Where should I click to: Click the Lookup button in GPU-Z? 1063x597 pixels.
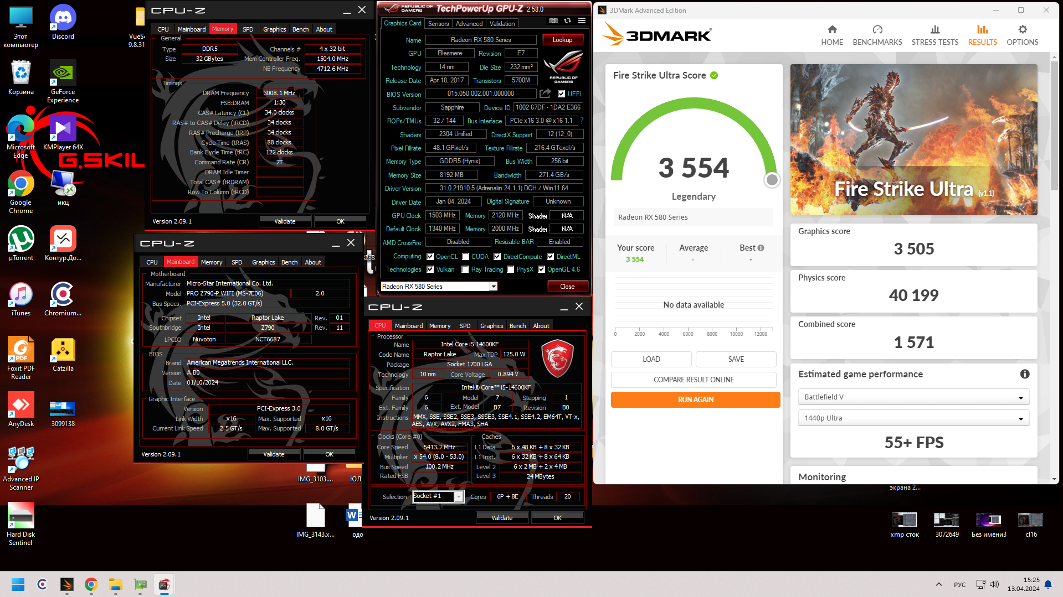(x=562, y=40)
